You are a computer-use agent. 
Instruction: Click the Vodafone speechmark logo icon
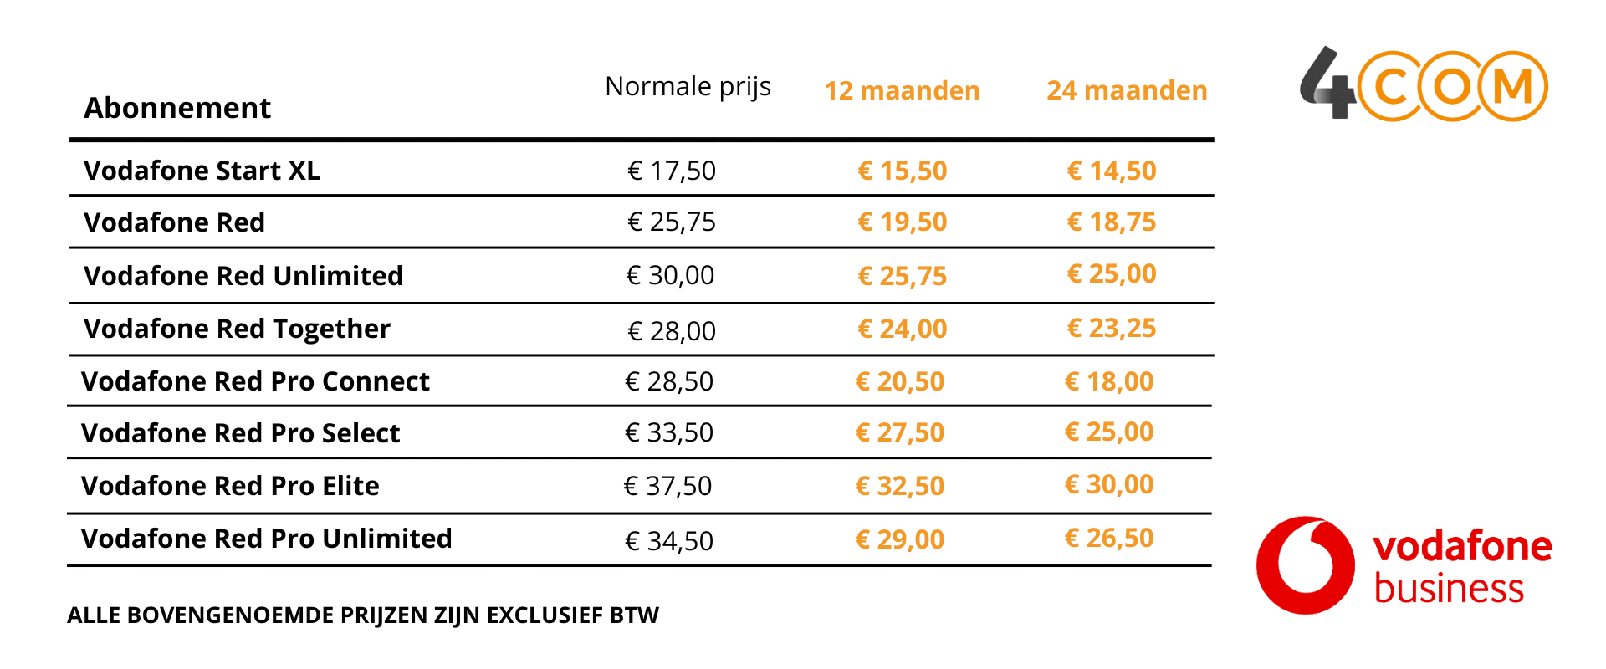(1305, 565)
